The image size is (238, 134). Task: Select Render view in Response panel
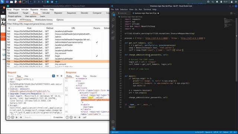click(x=93, y=76)
